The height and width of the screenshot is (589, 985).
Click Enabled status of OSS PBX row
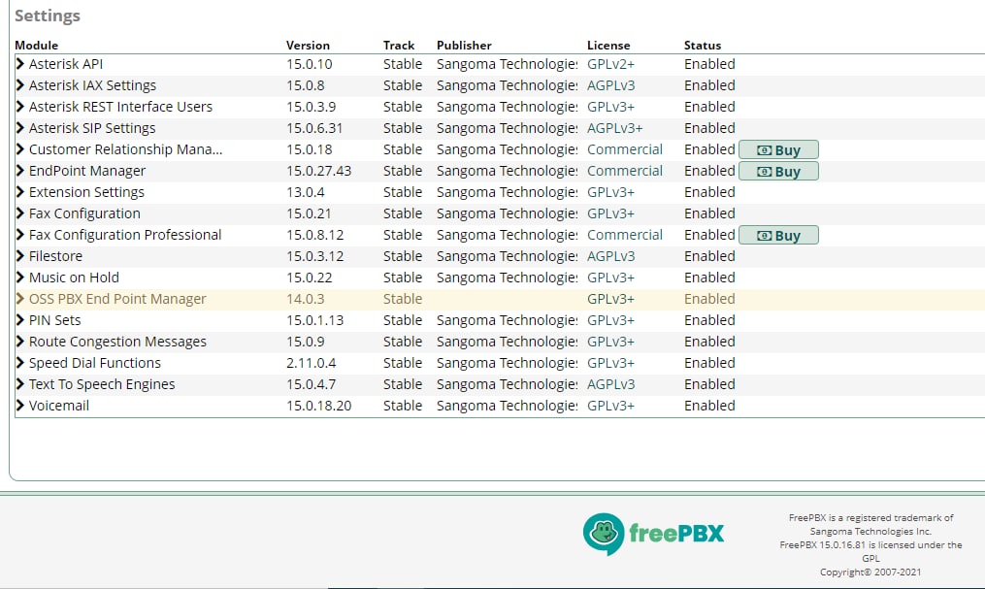709,299
